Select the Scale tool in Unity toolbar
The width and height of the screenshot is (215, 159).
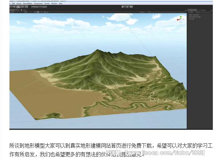pos(23,7)
